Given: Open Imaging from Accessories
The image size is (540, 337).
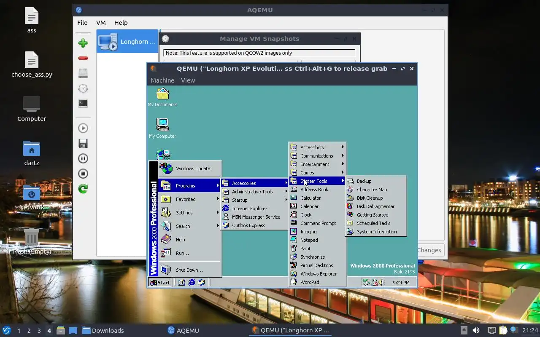Looking at the screenshot, I should (317, 232).
